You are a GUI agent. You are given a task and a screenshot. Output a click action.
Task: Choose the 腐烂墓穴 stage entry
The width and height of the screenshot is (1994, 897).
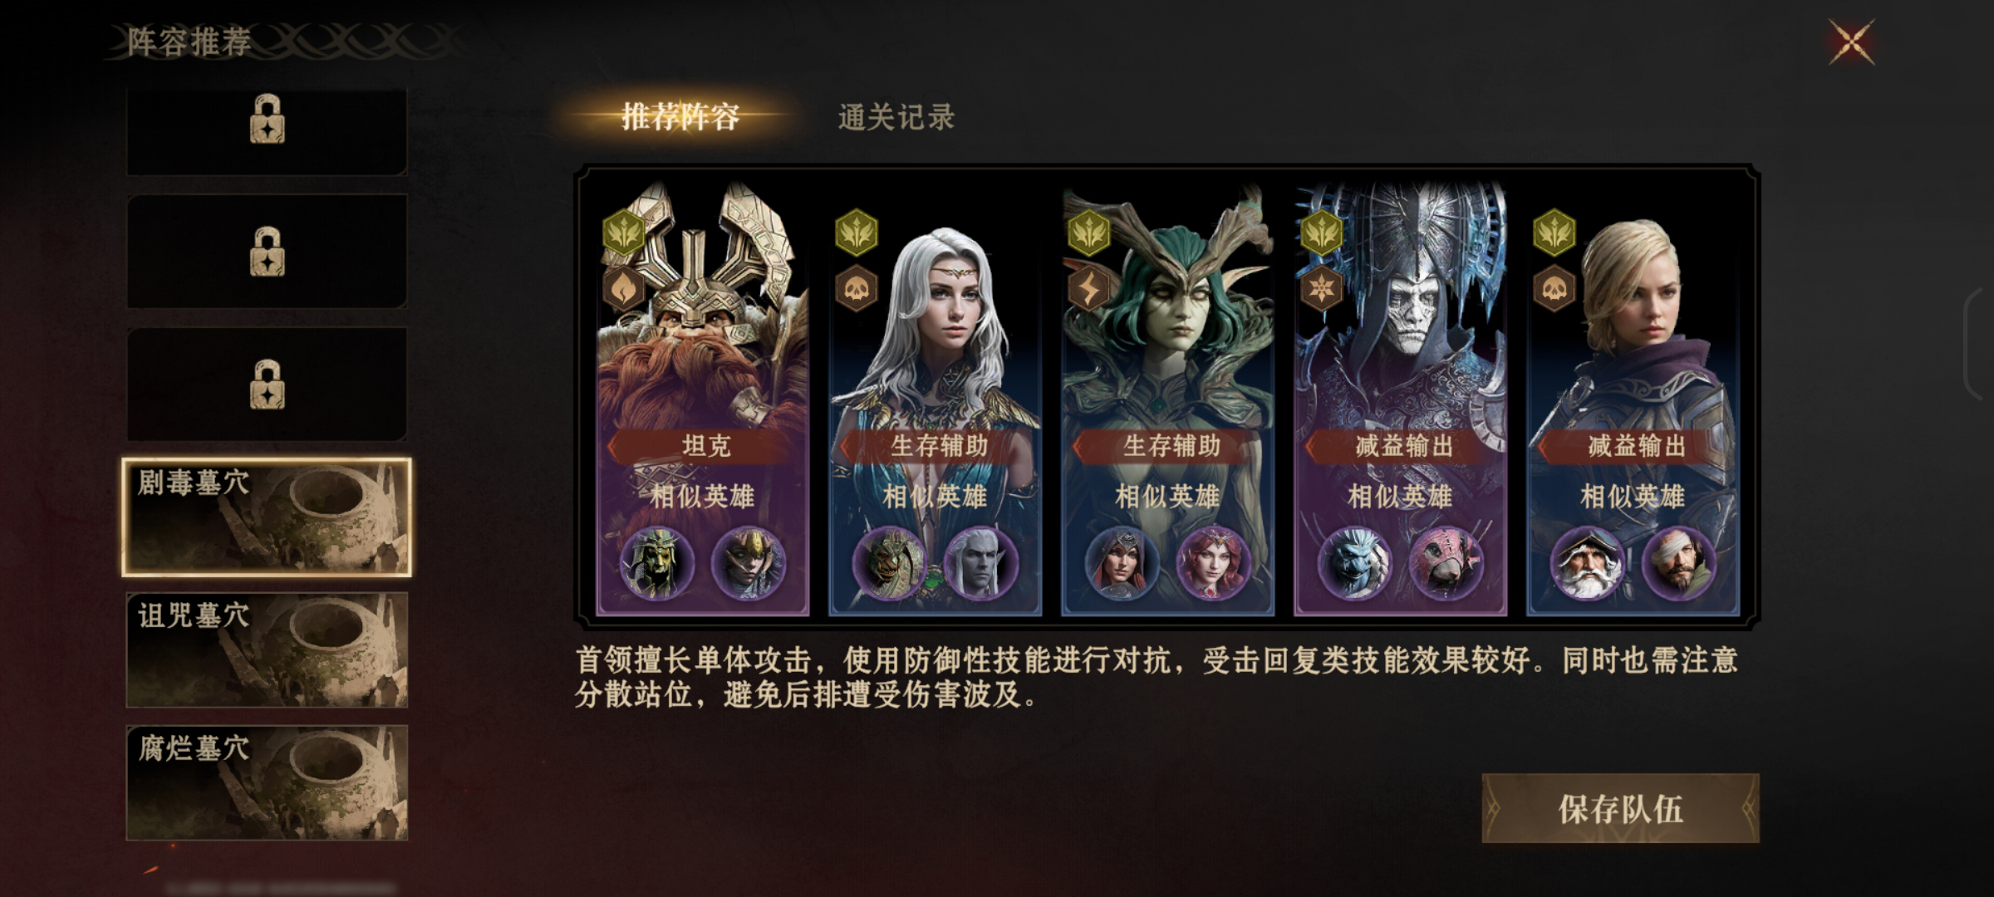click(x=267, y=782)
